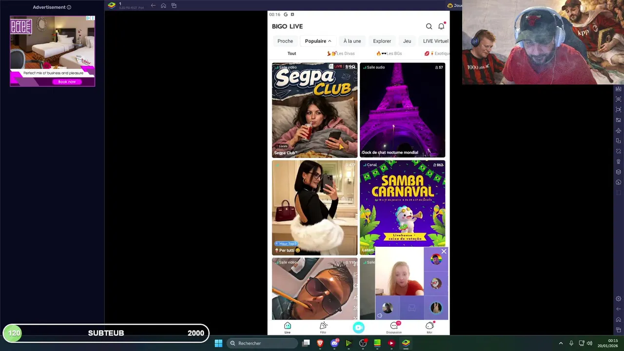Click the emulator sidebar home icon
The width and height of the screenshot is (624, 351).
click(619, 320)
